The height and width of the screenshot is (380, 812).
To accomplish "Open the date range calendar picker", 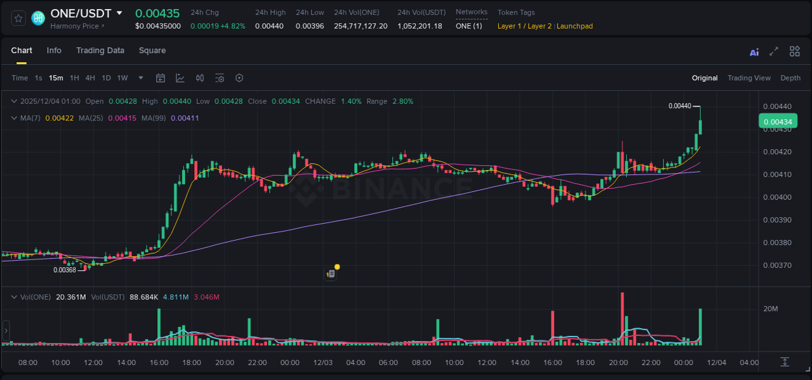I will (x=160, y=78).
